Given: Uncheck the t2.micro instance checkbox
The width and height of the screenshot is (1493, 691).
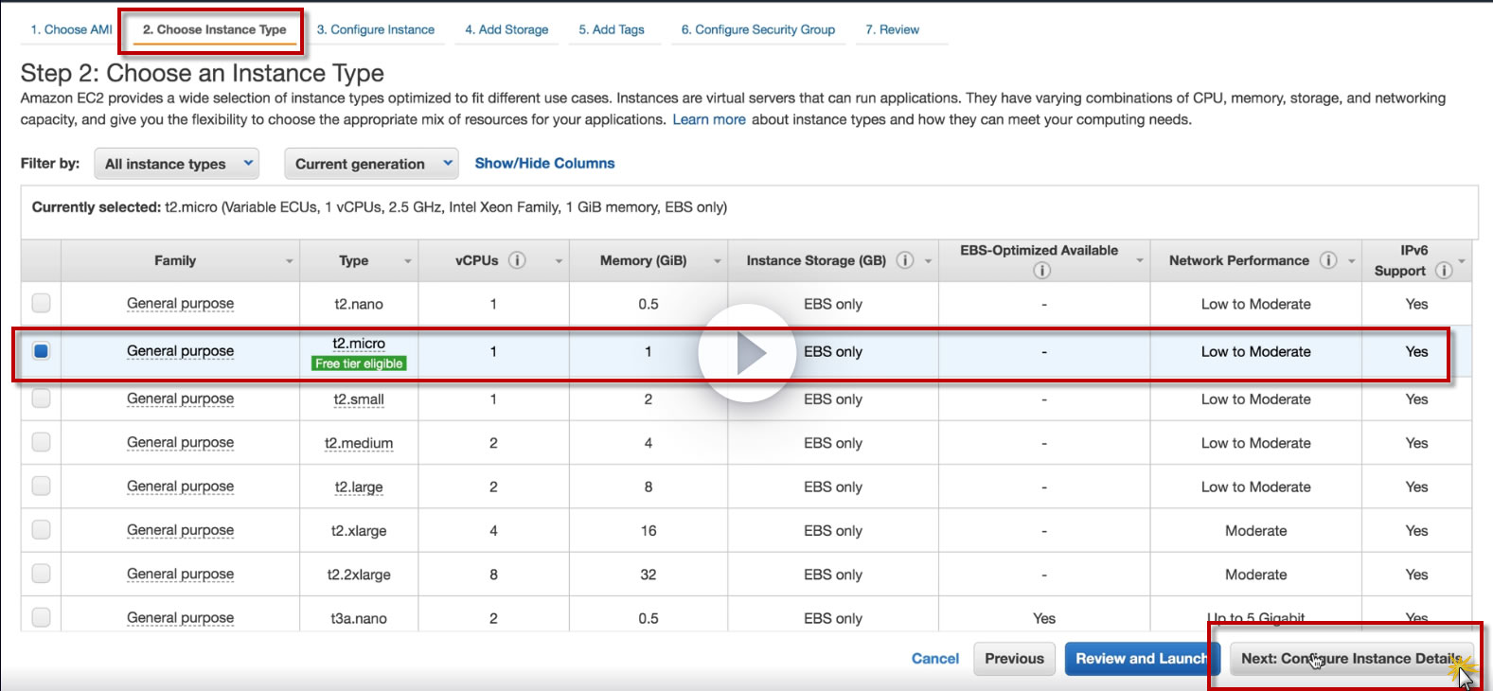Looking at the screenshot, I should coord(41,351).
